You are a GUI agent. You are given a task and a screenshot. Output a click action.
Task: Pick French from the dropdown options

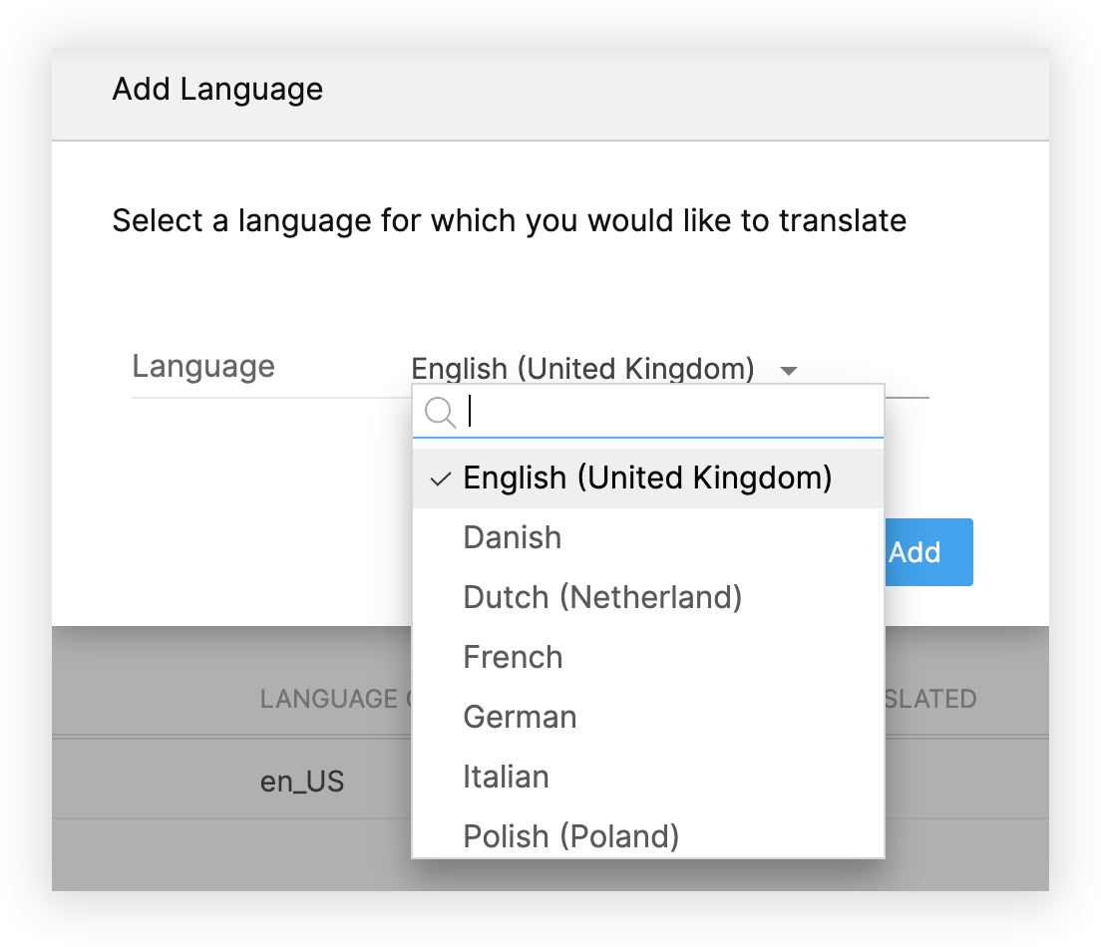coord(513,658)
